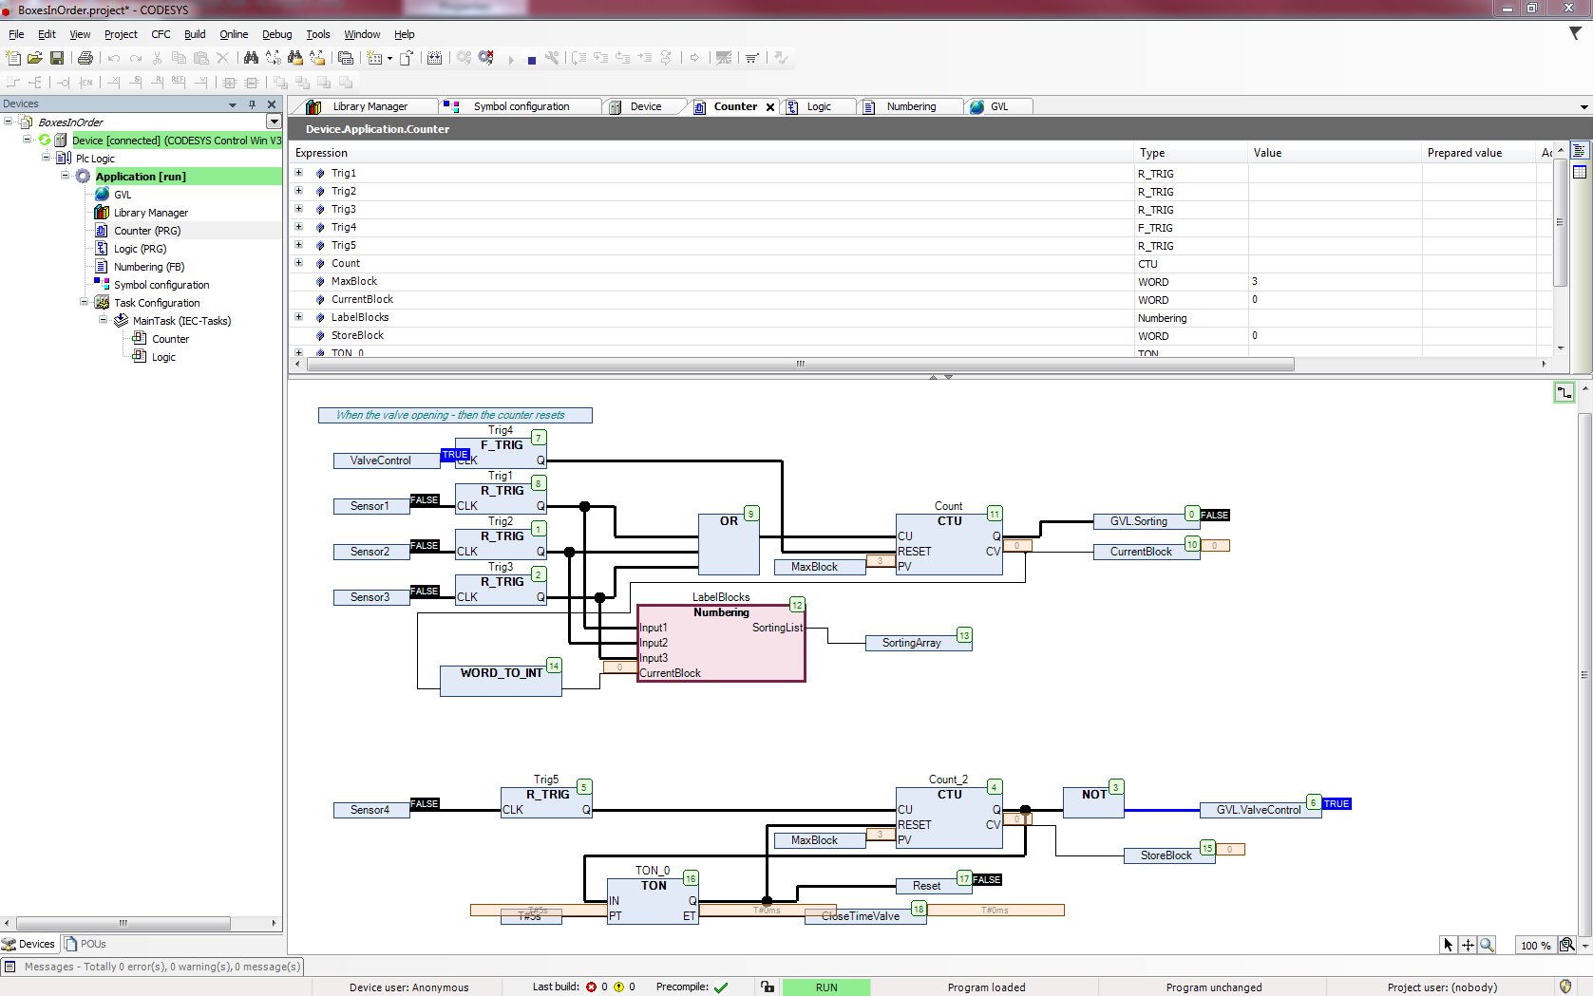
Task: Expand the Trig4 variable row
Action: pyautogui.click(x=299, y=227)
